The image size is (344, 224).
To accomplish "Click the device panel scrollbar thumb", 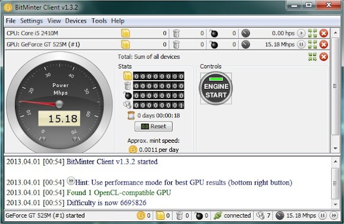I will (335, 86).
